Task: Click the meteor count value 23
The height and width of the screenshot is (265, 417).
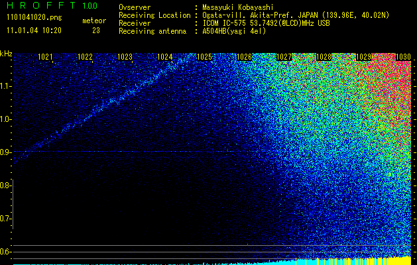Action: tap(96, 30)
